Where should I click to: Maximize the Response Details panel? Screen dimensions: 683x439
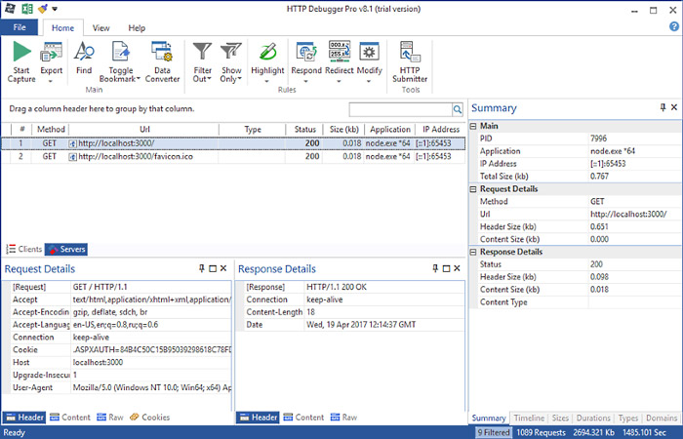(446, 268)
